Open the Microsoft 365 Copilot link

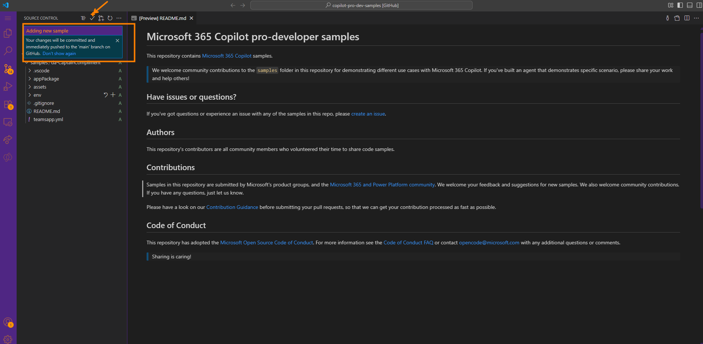click(227, 56)
